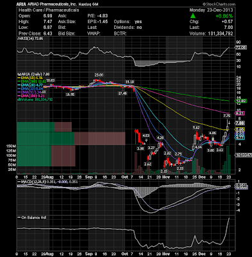Click the On Balance Vol label
This screenshot has width=252, height=257.
click(x=33, y=218)
